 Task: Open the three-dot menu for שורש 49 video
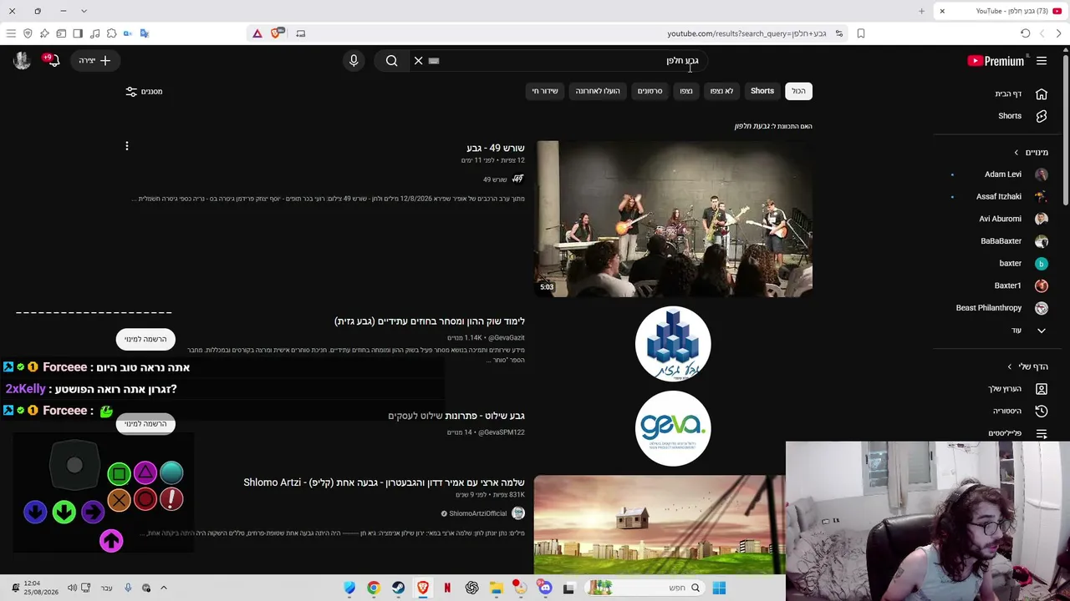[127, 146]
